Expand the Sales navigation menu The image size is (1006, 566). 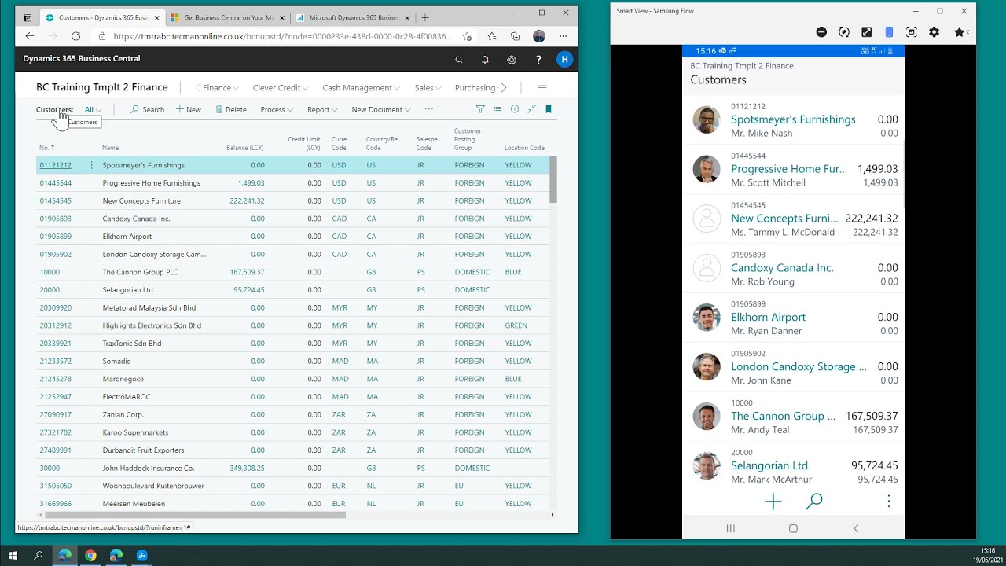tap(428, 88)
